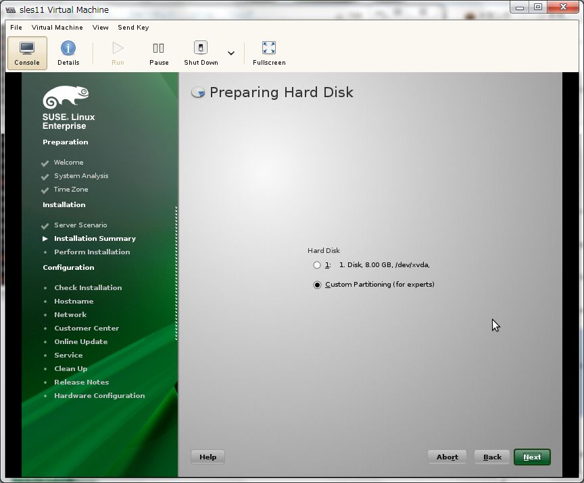
Task: Click the Installation section heading
Action: tap(64, 204)
